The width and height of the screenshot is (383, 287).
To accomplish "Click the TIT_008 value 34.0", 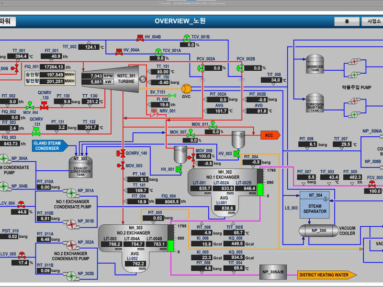I will tap(271, 80).
